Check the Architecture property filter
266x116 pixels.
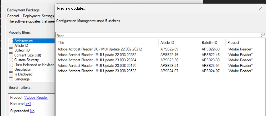click(11, 41)
